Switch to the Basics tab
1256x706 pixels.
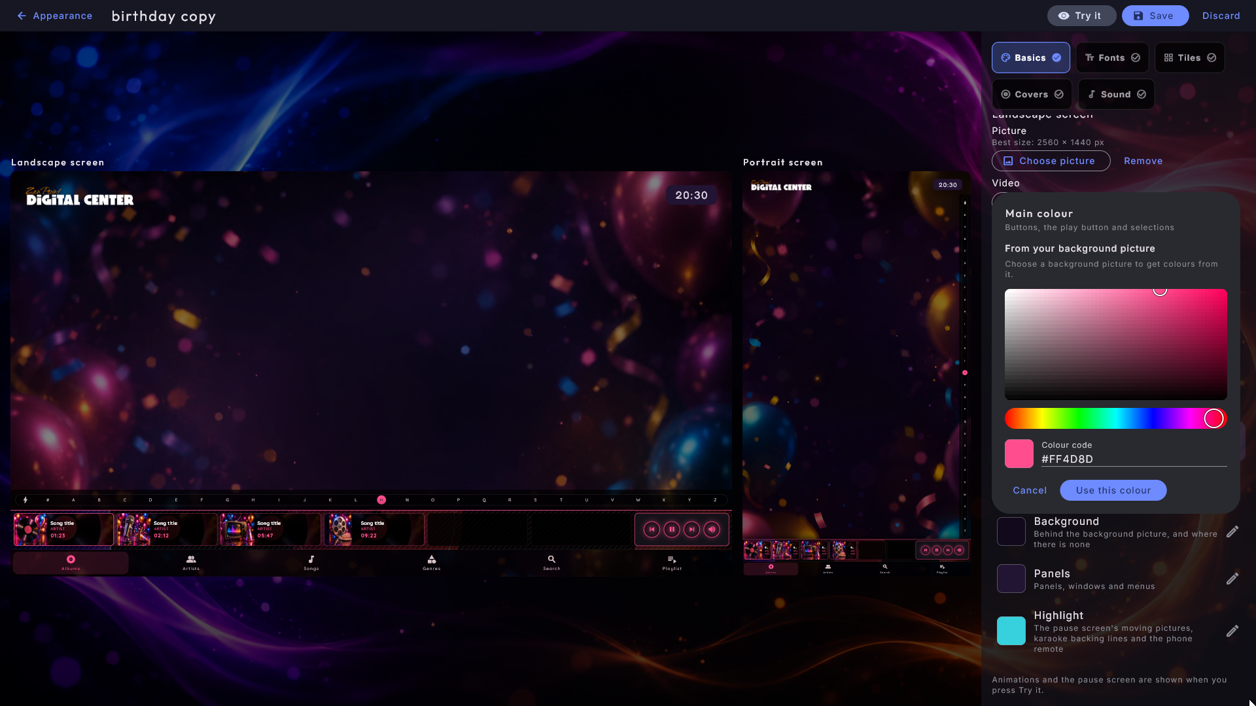1030,58
